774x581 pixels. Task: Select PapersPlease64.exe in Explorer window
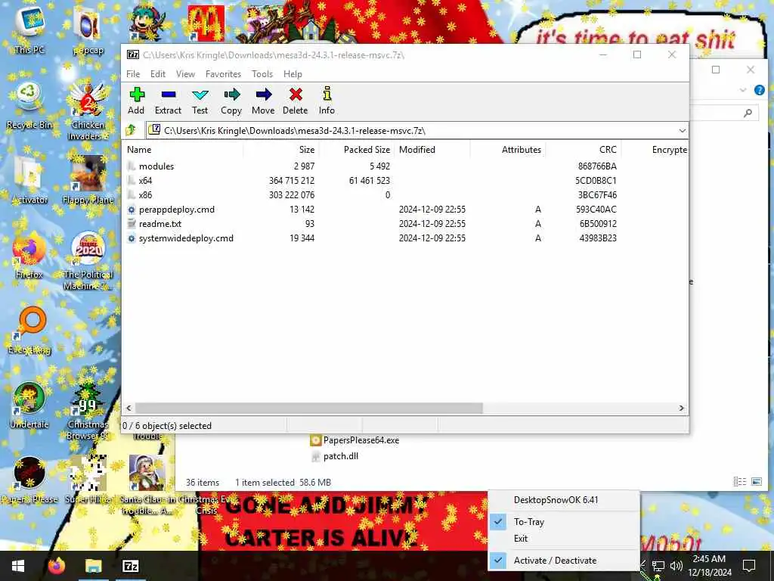tap(355, 440)
